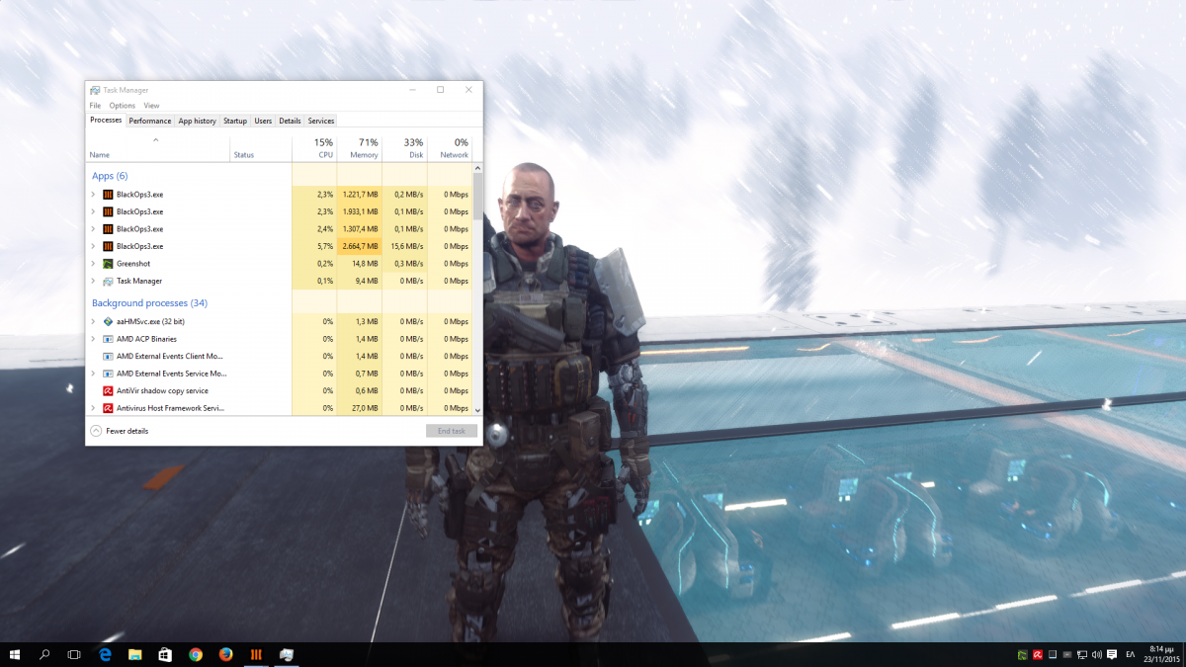
Task: Click the AMD External Events Client icon
Action: (108, 356)
